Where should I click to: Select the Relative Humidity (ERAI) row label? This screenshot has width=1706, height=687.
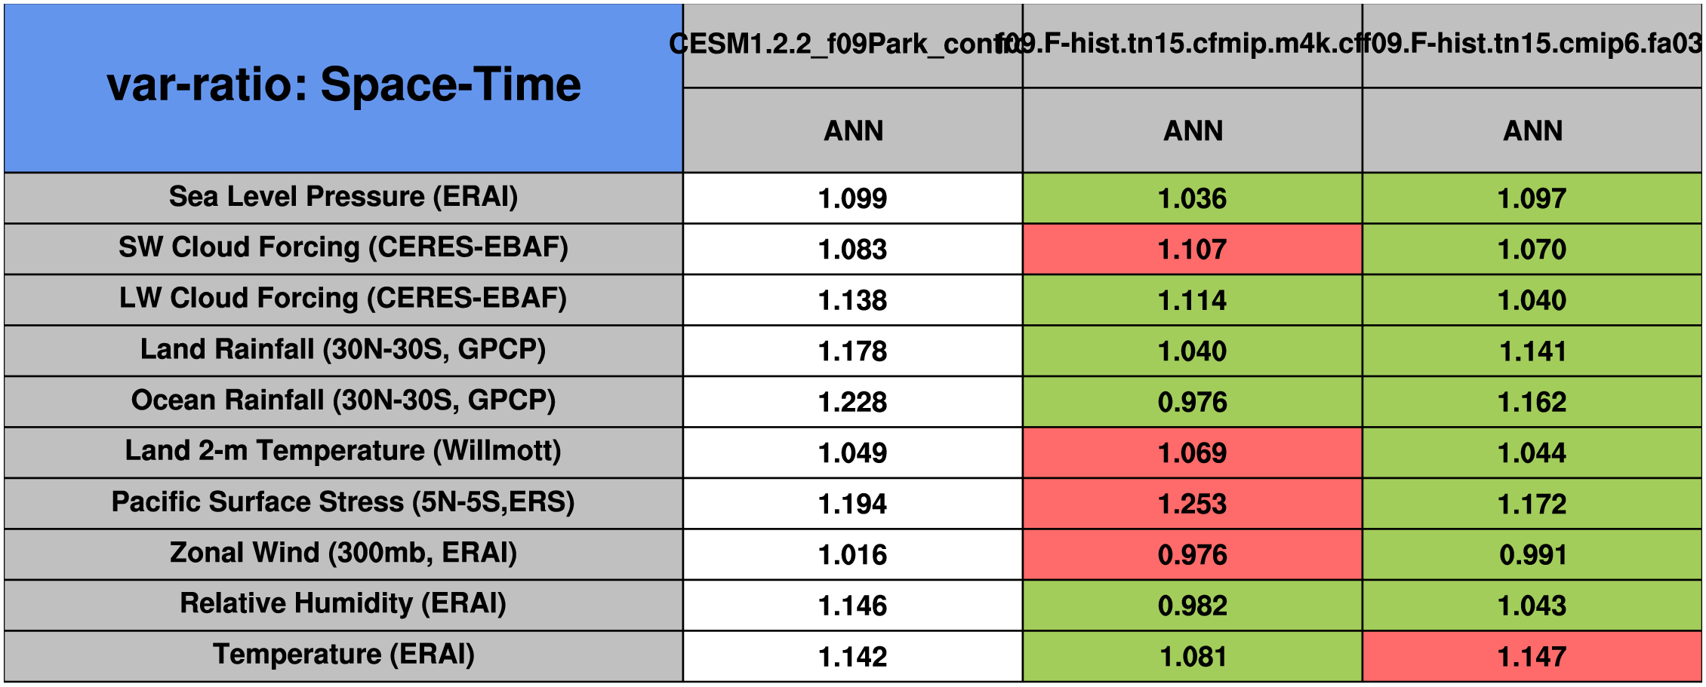tap(343, 605)
